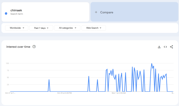The width and height of the screenshot is (179, 106).
Task: Open the Web Search type dropdown
Action: (94, 28)
